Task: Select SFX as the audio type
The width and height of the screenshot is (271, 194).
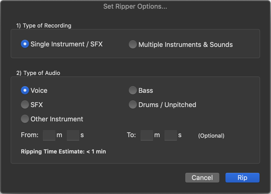Action: (x=25, y=105)
